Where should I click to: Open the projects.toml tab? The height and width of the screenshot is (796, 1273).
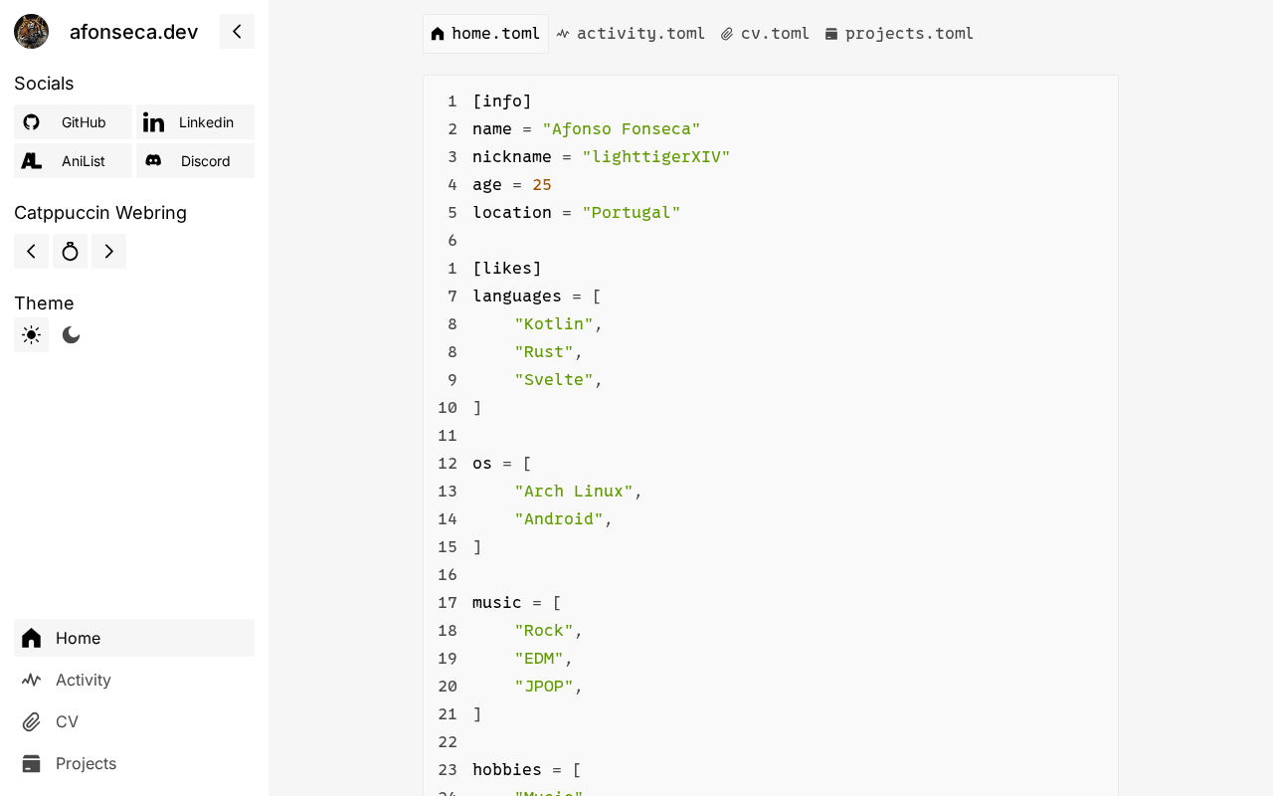[899, 34]
